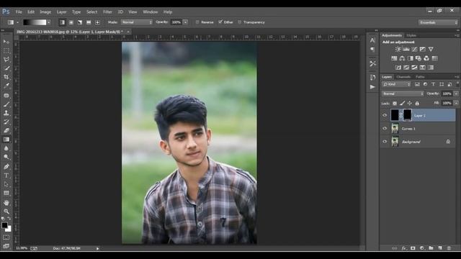The height and width of the screenshot is (259, 461).
Task: Add an Invert adjustment
Action: click(398, 68)
